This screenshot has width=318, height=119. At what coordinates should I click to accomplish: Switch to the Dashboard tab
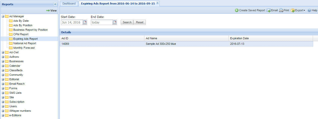pyautogui.click(x=69, y=3)
